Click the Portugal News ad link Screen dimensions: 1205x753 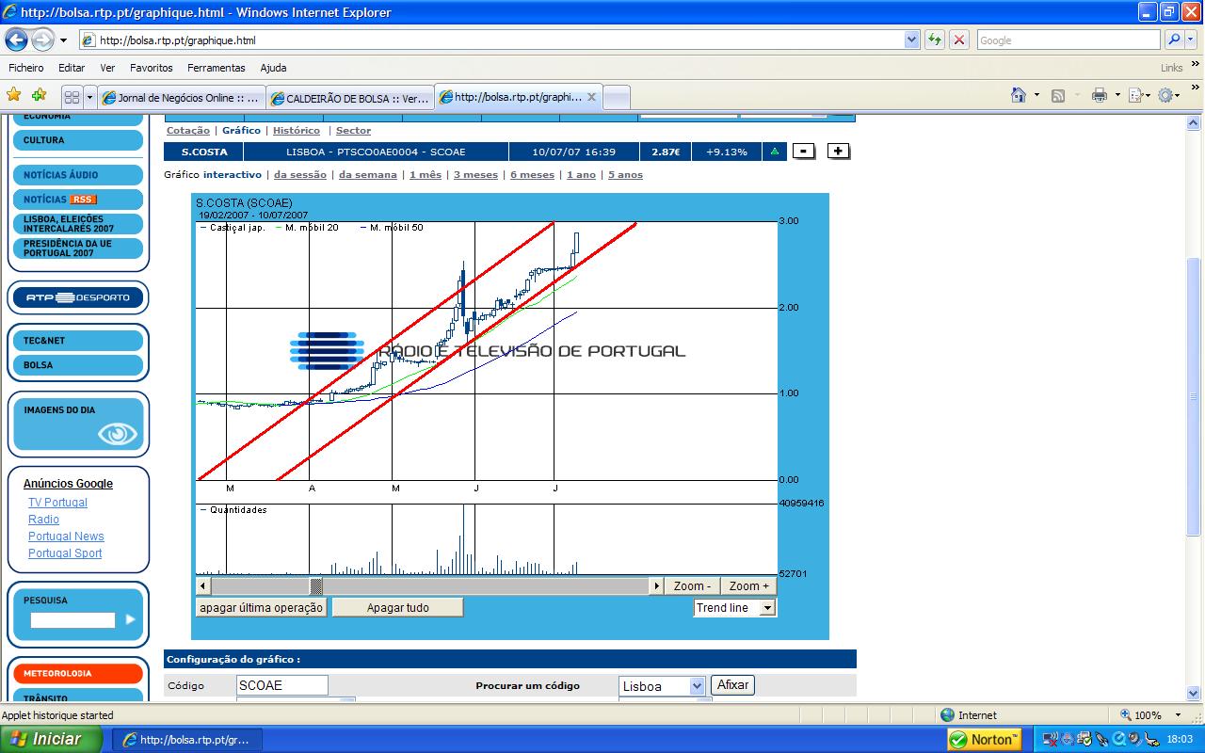66,537
